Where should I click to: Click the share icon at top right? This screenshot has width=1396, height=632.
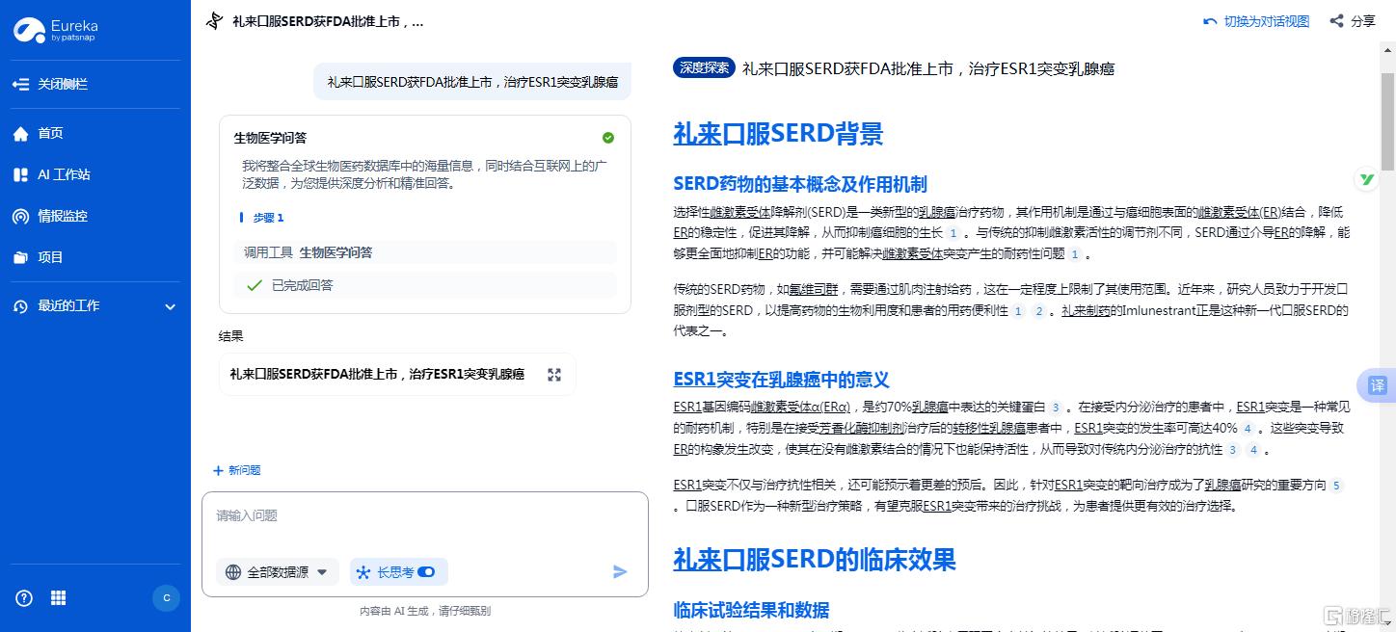point(1352,21)
